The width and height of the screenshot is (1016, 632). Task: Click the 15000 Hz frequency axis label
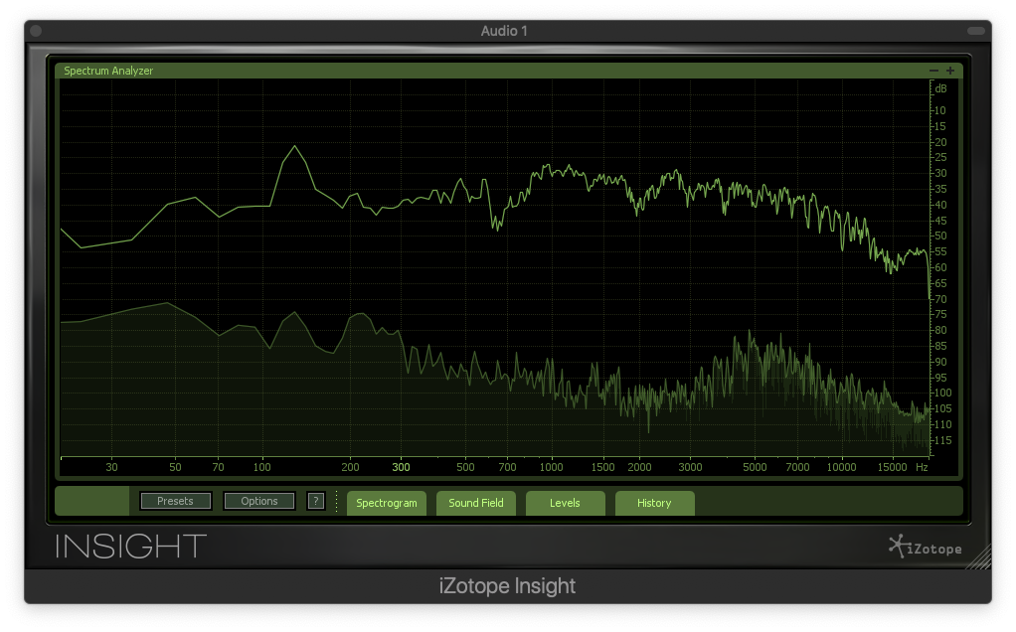click(893, 467)
